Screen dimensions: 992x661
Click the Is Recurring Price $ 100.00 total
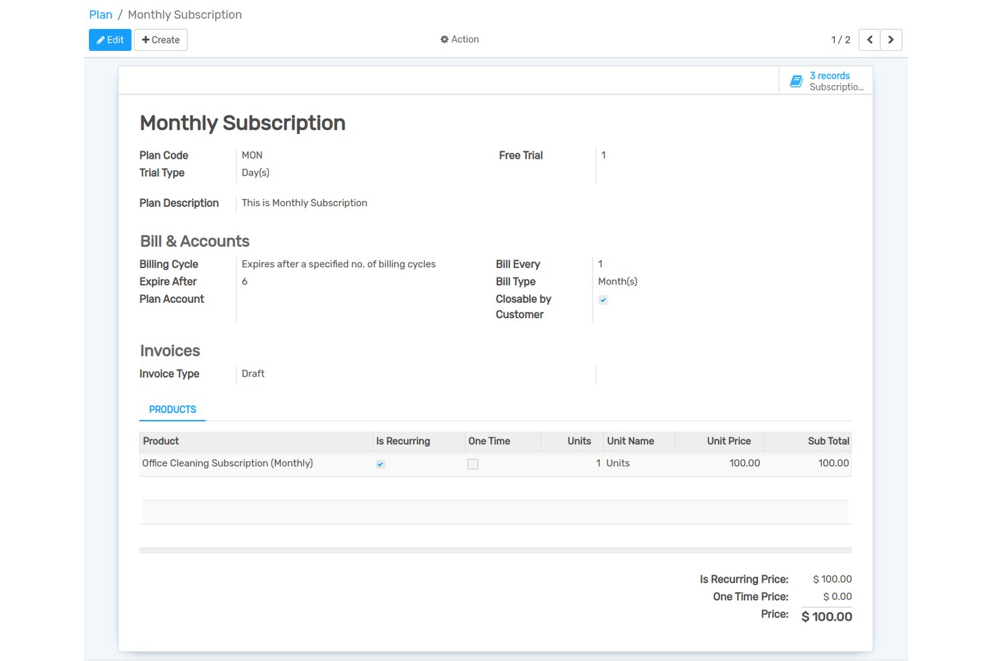[x=832, y=579]
